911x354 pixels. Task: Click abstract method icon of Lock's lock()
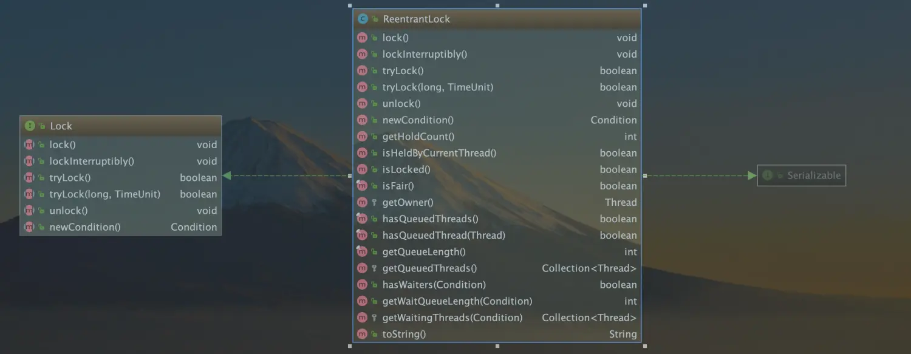(x=29, y=145)
